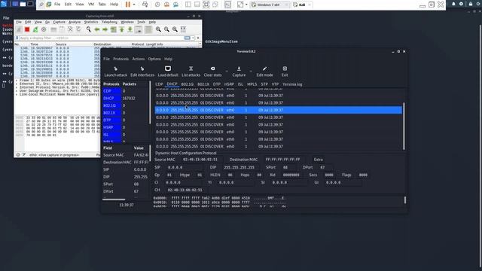Open Yersinia Options menu
This screenshot has height=271, width=482.
pyautogui.click(x=154, y=59)
